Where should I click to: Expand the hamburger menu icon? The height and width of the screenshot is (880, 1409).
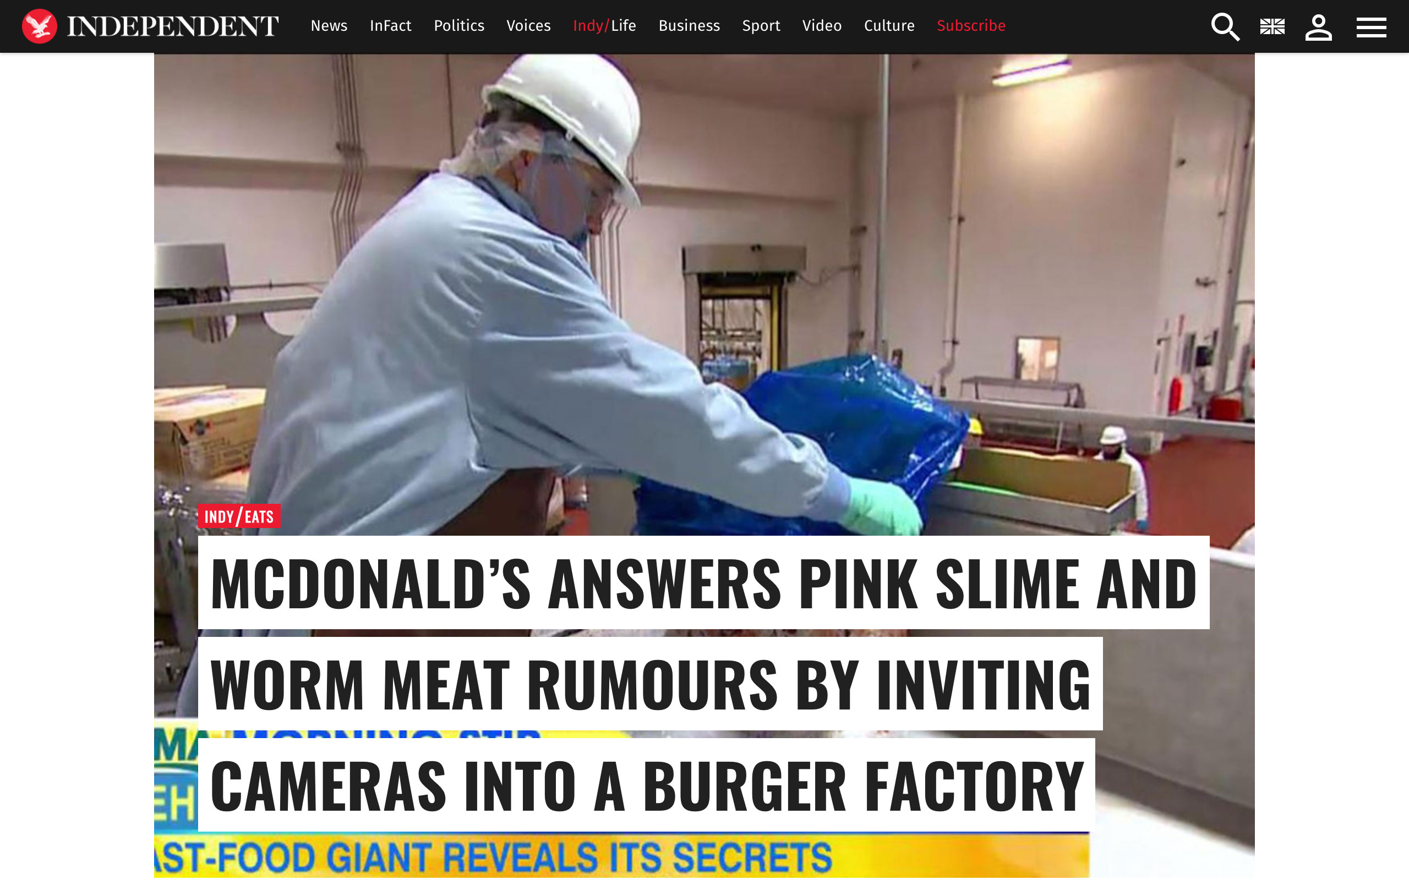[x=1371, y=27]
